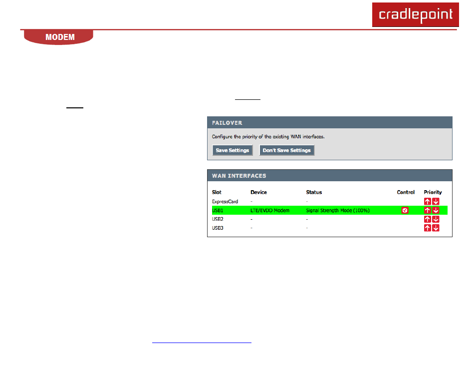Click the Configure priority description text

tap(268, 137)
